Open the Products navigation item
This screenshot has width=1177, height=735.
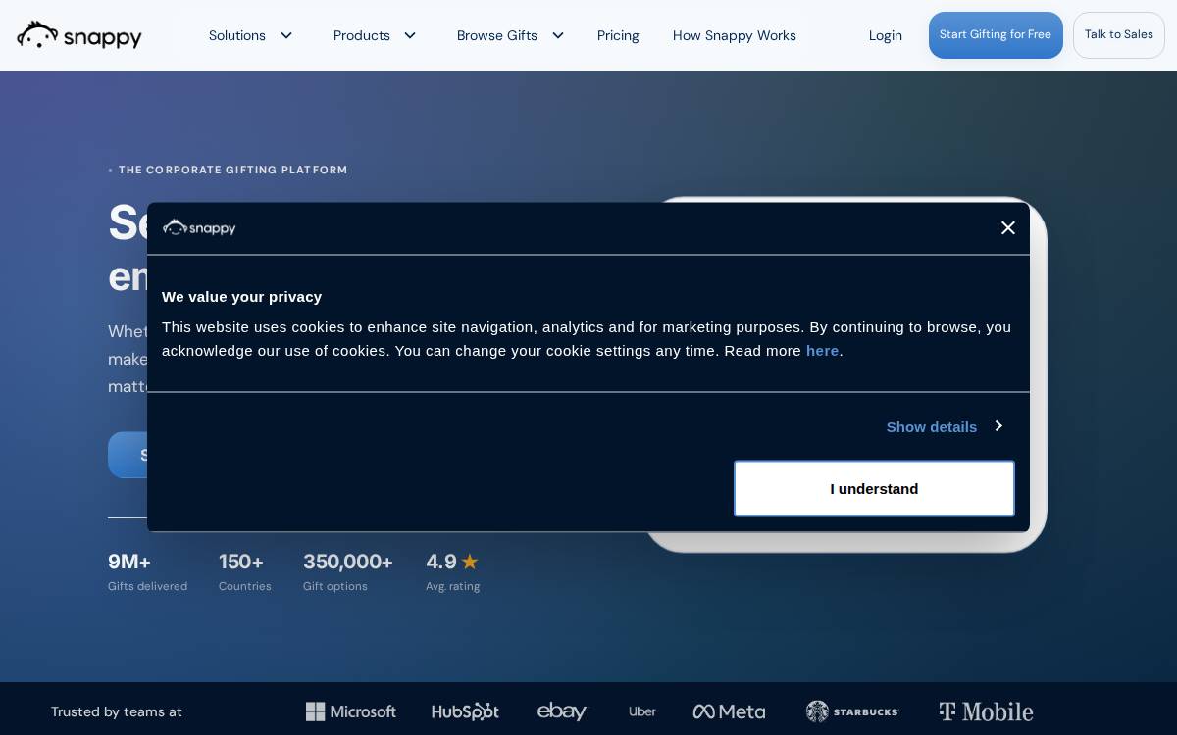click(x=362, y=35)
